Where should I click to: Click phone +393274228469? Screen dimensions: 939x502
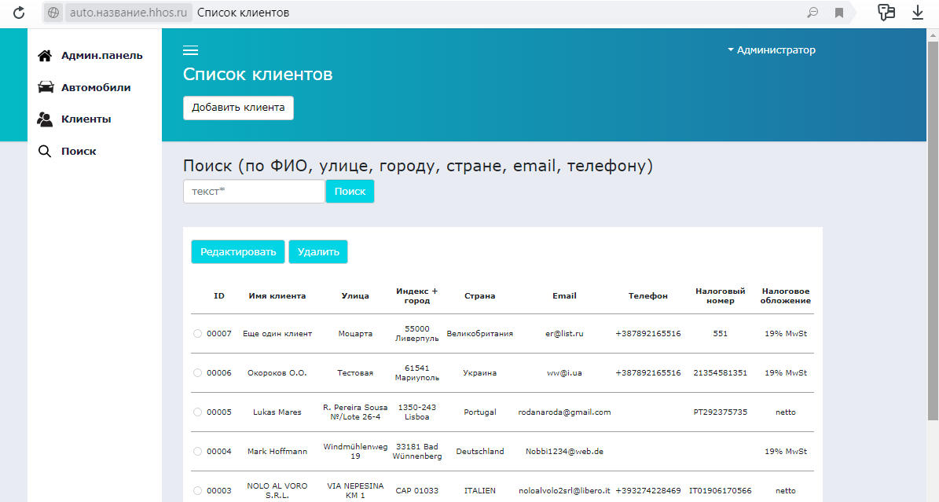[x=648, y=491]
